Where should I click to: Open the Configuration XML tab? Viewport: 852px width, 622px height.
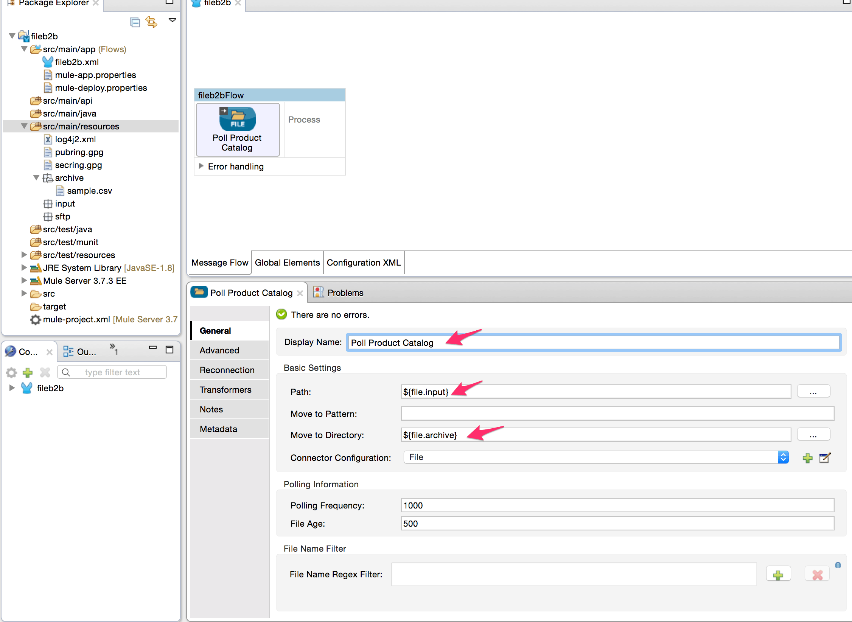[363, 262]
